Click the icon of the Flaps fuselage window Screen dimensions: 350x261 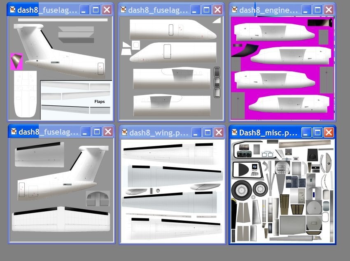pyautogui.click(x=12, y=9)
